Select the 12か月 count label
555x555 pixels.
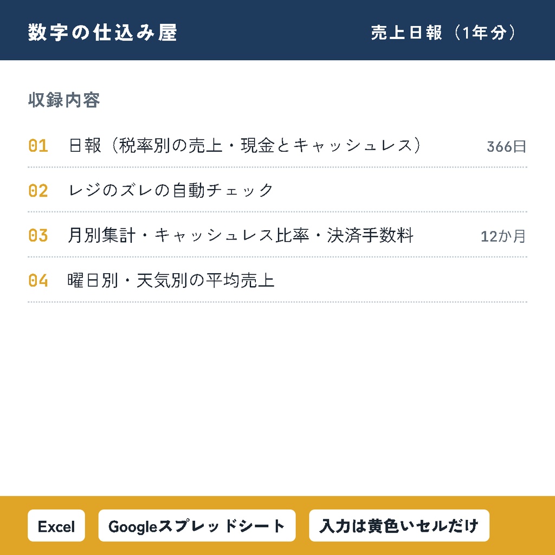click(504, 236)
